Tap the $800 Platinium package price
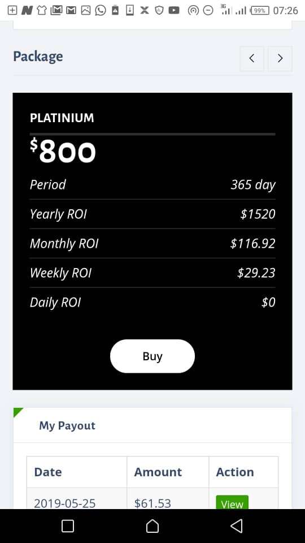 point(63,151)
